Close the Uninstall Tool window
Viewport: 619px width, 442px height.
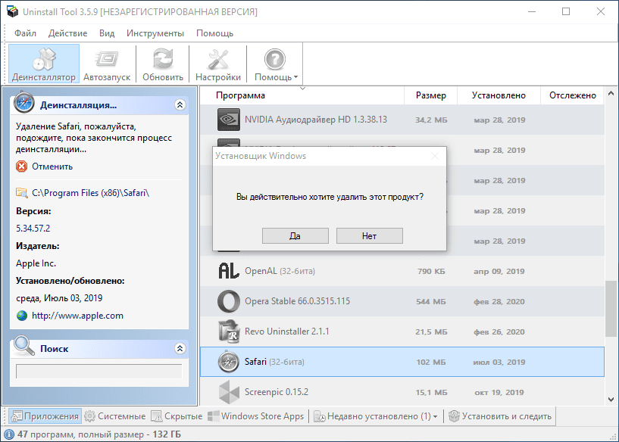click(601, 11)
